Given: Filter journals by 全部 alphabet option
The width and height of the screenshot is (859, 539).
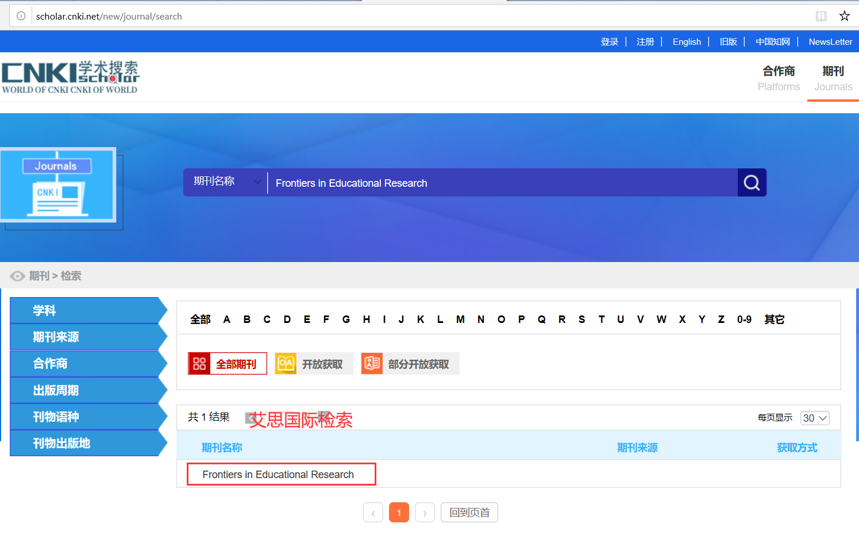Looking at the screenshot, I should [x=201, y=319].
